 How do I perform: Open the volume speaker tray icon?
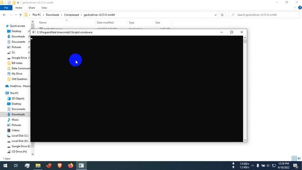(x=268, y=166)
